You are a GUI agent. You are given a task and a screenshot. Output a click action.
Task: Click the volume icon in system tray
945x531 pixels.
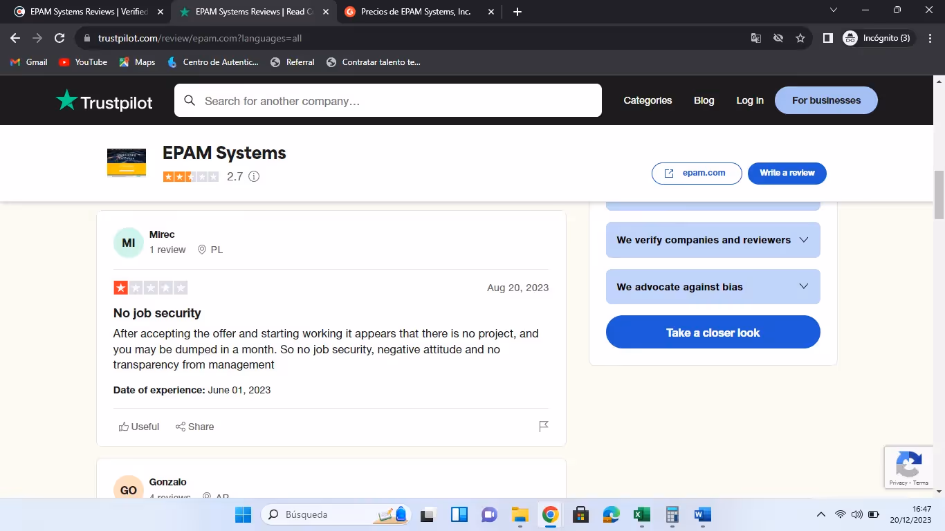click(x=856, y=514)
